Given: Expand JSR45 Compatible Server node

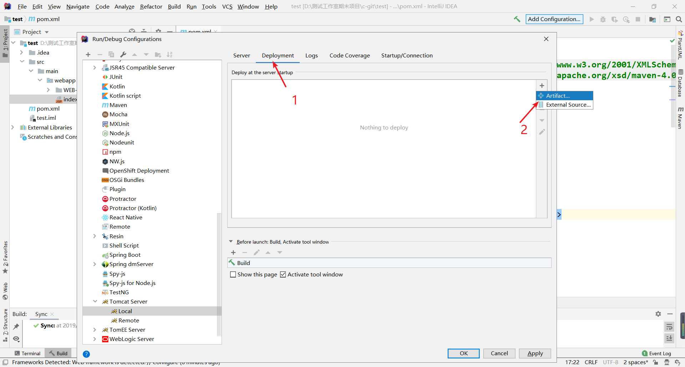Looking at the screenshot, I should tap(95, 67).
